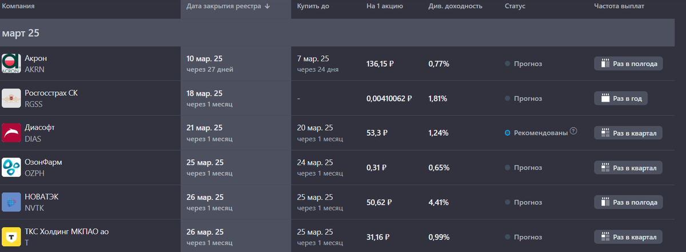The image size is (686, 252).
Task: Sort table by Див. доходность header
Action: tap(455, 6)
